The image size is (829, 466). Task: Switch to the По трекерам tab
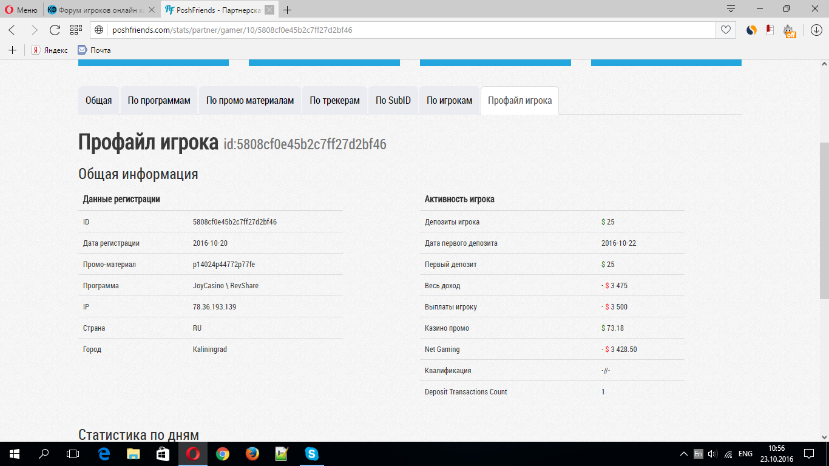click(x=335, y=100)
